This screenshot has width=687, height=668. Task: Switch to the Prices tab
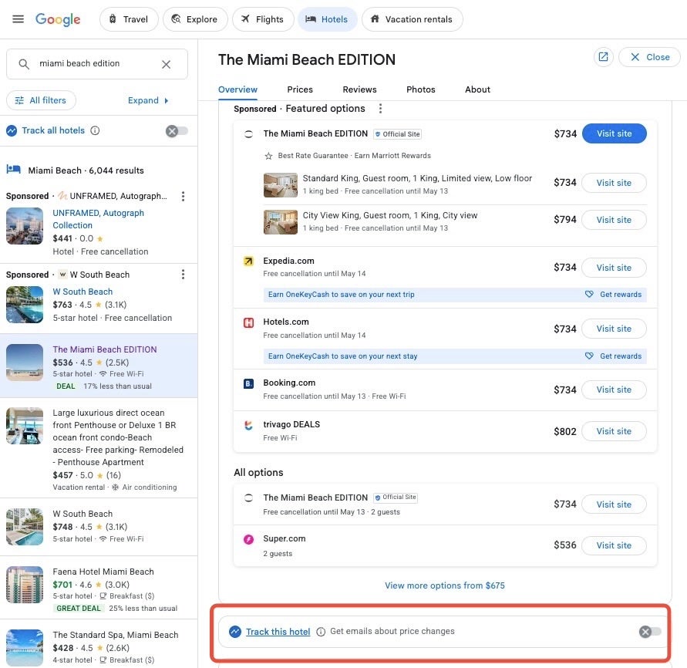coord(300,89)
